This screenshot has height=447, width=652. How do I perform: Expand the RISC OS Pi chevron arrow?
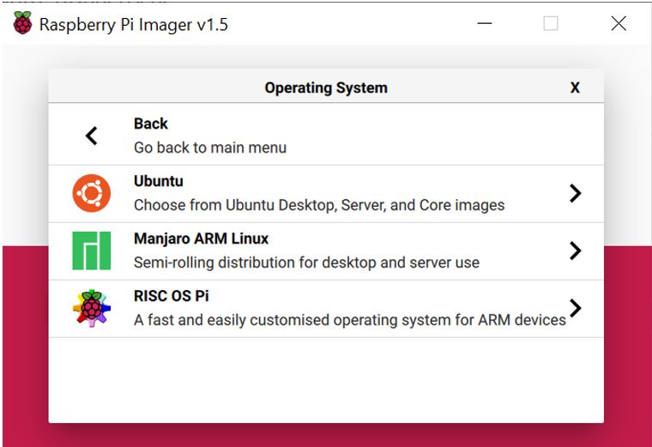(x=576, y=307)
